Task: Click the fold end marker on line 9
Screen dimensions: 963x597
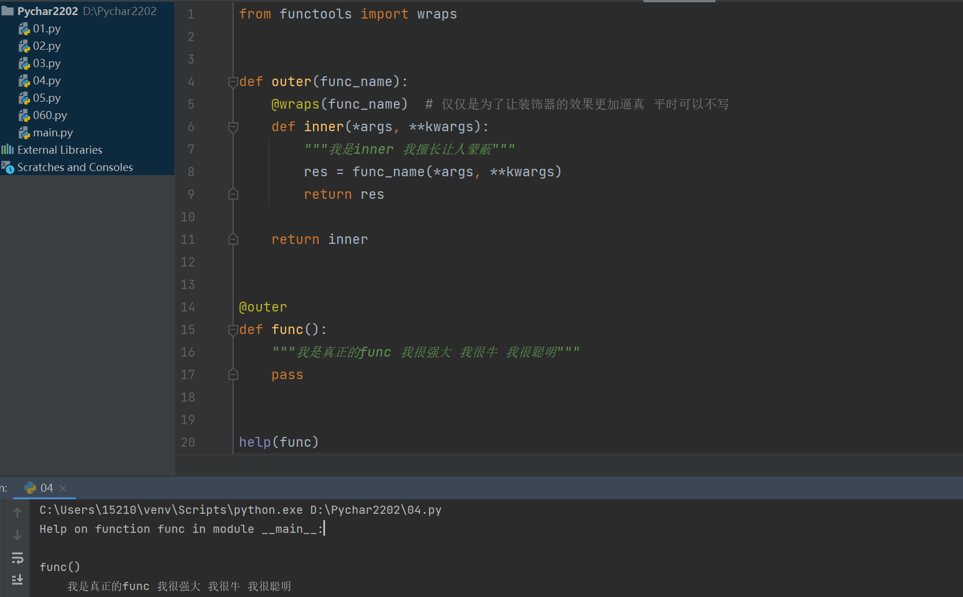Action: pyautogui.click(x=233, y=194)
